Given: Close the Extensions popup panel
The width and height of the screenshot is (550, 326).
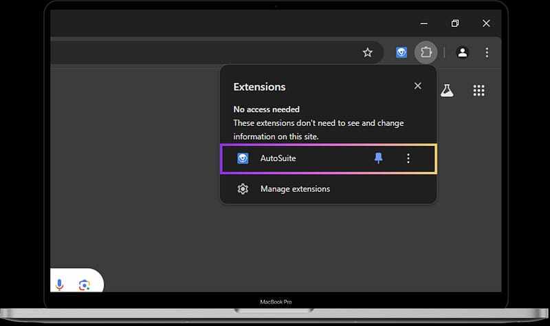Looking at the screenshot, I should point(417,86).
